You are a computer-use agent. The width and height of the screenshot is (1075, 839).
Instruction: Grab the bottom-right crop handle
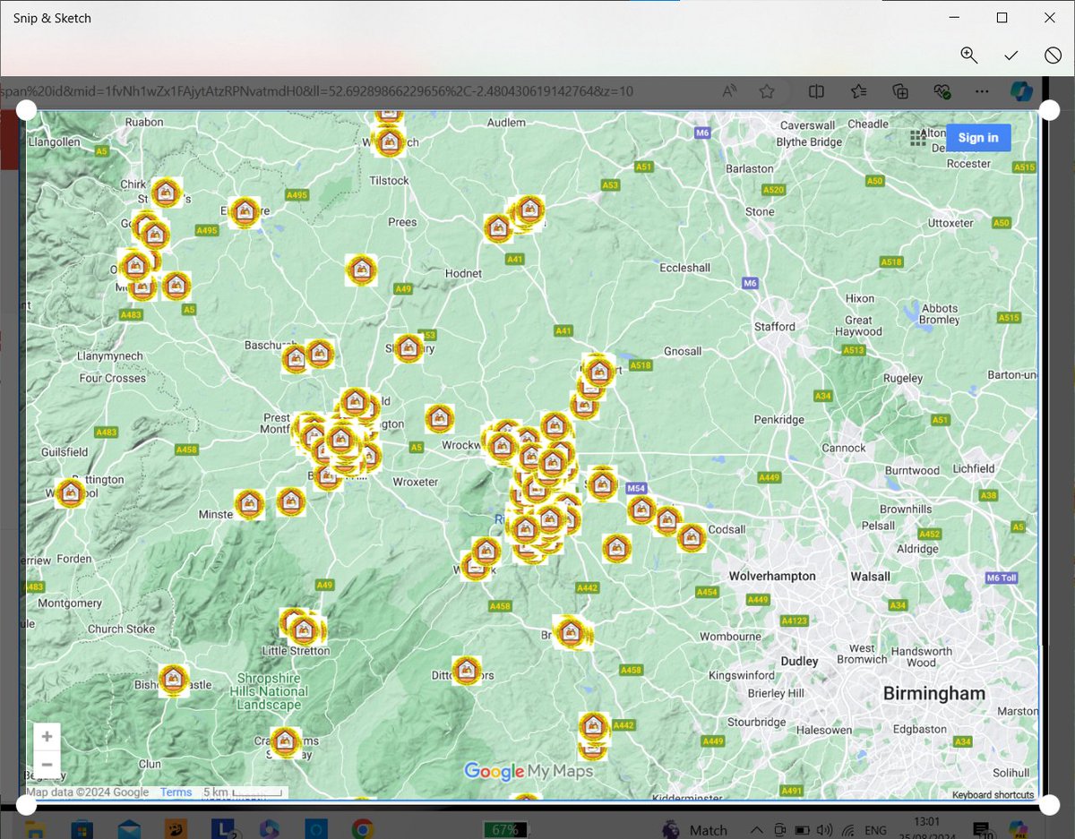1049,804
